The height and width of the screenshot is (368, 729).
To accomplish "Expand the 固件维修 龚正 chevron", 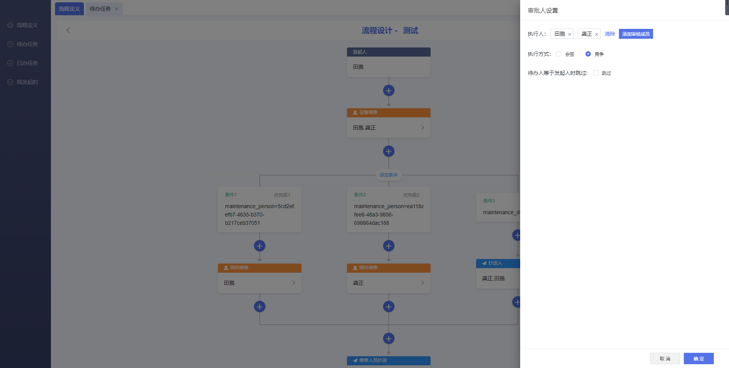I will click(423, 283).
